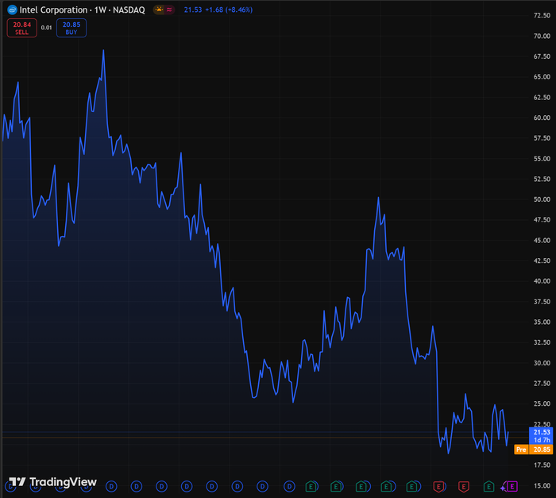Click the +1.68 (+8.46%) change value
The width and height of the screenshot is (556, 498).
[x=229, y=10]
